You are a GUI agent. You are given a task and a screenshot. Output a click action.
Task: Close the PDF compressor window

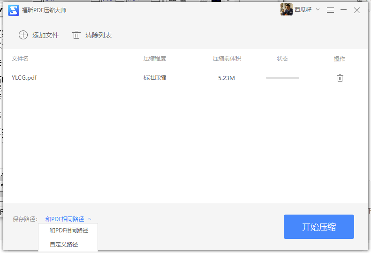pos(357,10)
